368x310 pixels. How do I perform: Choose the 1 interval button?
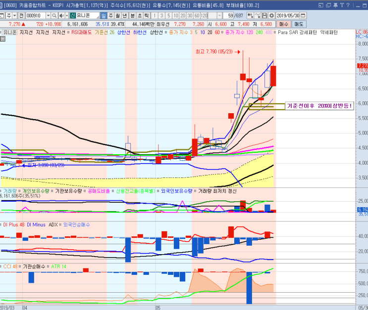(x=155, y=16)
